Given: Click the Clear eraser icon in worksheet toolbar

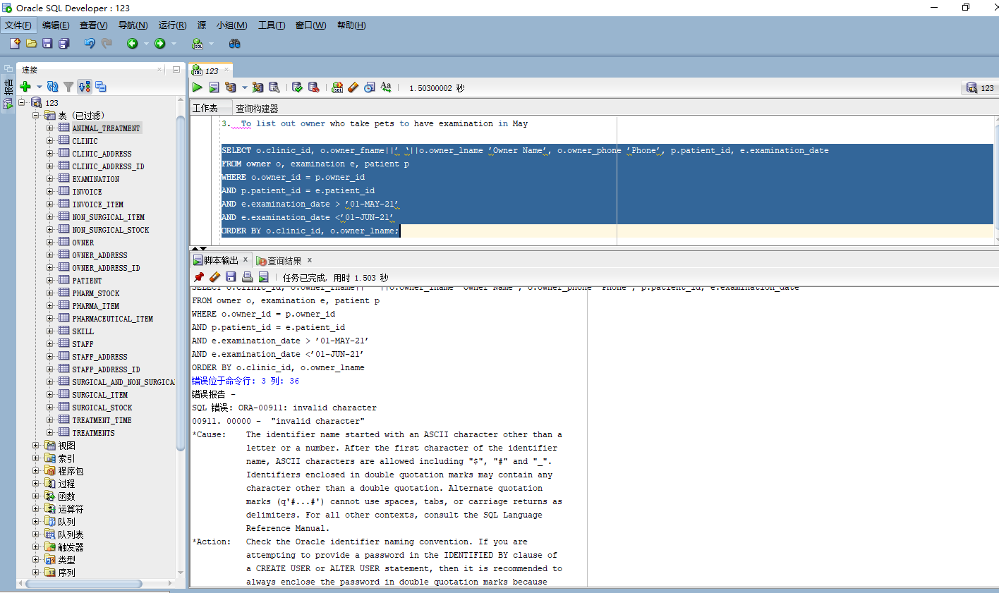Looking at the screenshot, I should click(x=353, y=87).
